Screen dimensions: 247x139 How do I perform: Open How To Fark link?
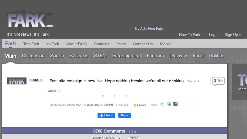(190, 35)
